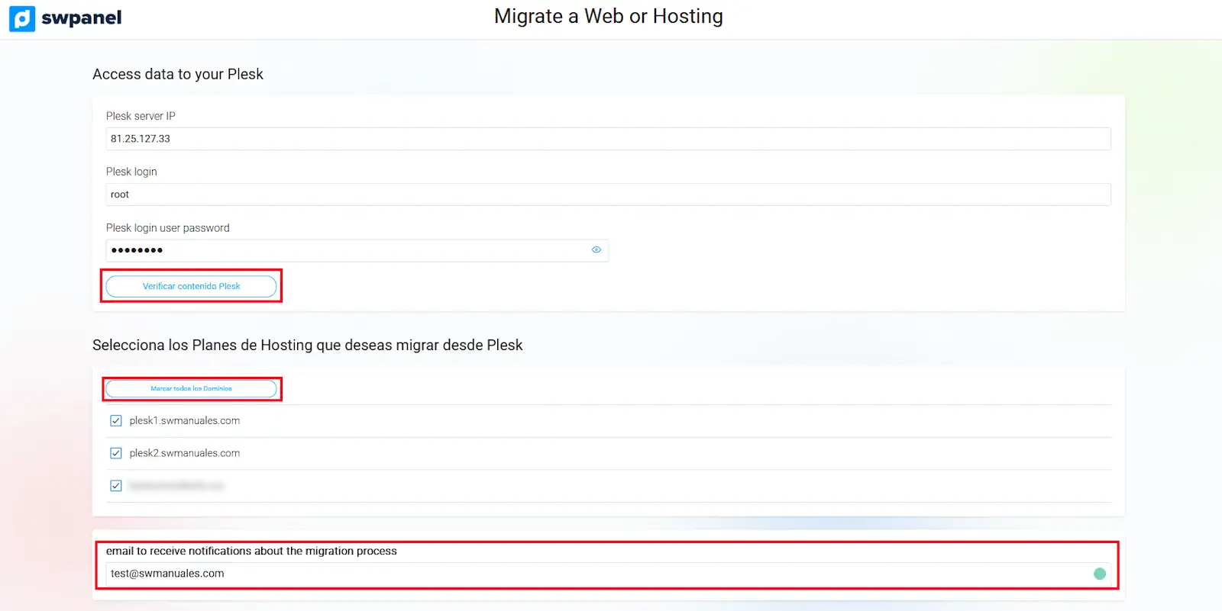Click the blurred domain name text

pyautogui.click(x=176, y=486)
